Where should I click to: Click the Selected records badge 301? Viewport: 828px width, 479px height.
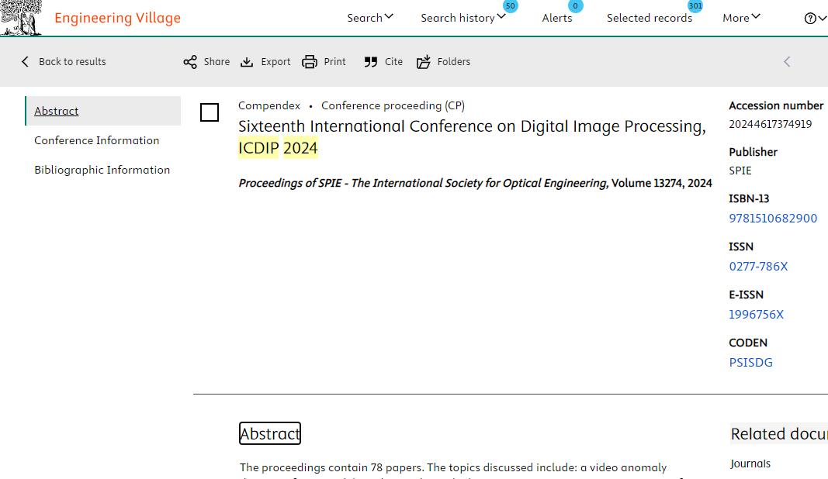coord(695,5)
